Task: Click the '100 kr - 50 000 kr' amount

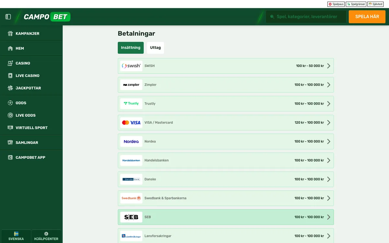Action: pos(310,66)
